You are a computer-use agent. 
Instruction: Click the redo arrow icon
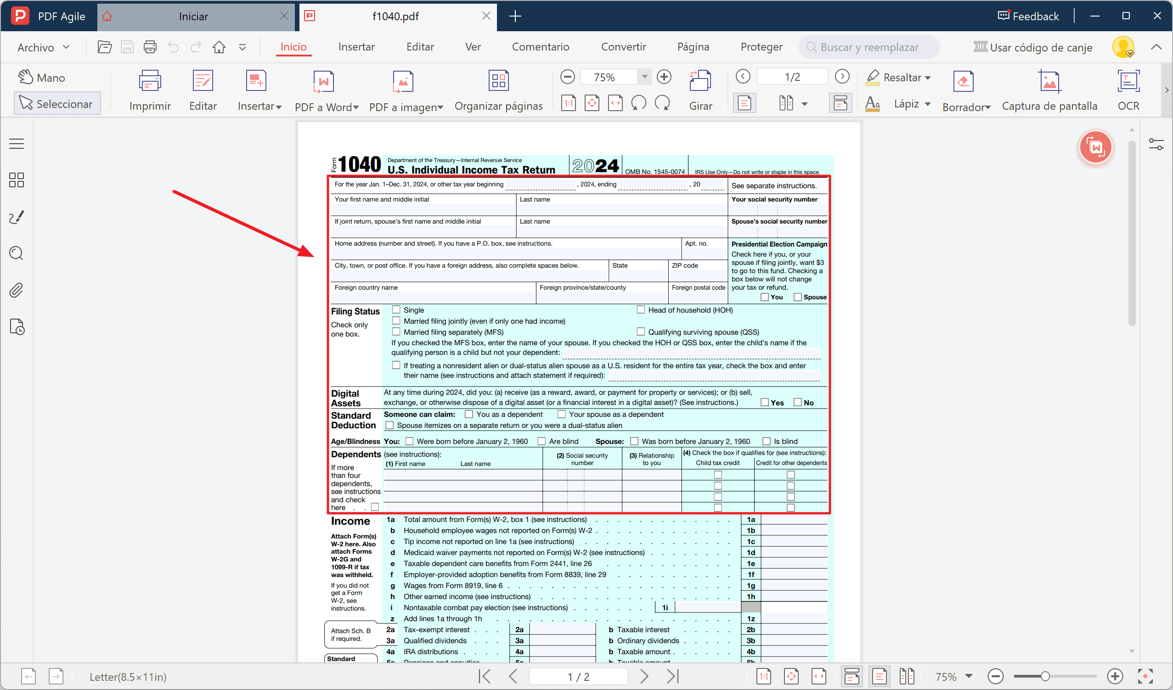pyautogui.click(x=196, y=47)
